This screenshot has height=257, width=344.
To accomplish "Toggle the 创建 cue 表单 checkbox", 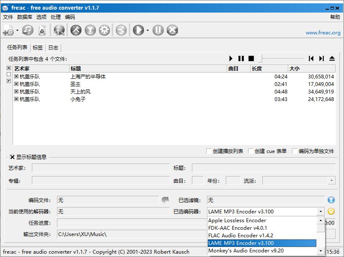I will 251,151.
